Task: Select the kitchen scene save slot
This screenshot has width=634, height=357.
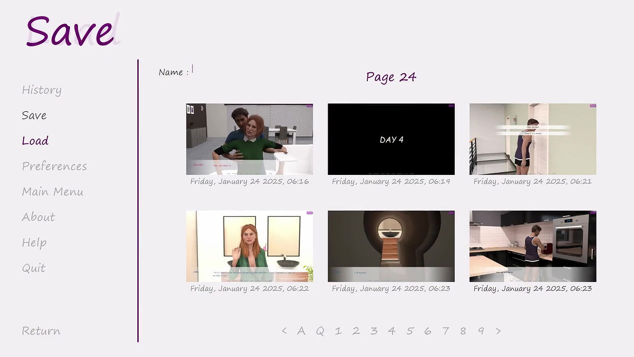Action: 532,246
